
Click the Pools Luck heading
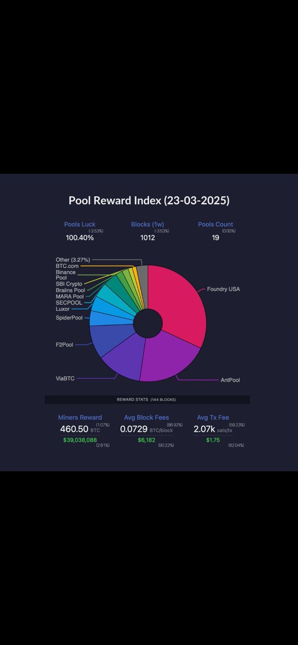[80, 224]
